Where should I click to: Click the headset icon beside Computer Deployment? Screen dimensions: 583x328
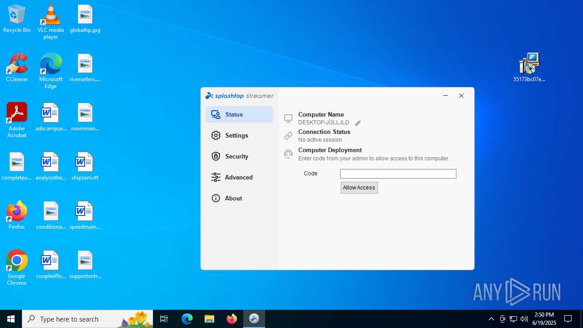coord(288,154)
